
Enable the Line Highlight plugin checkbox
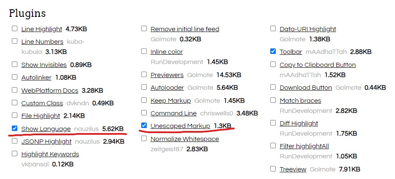tap(15, 28)
